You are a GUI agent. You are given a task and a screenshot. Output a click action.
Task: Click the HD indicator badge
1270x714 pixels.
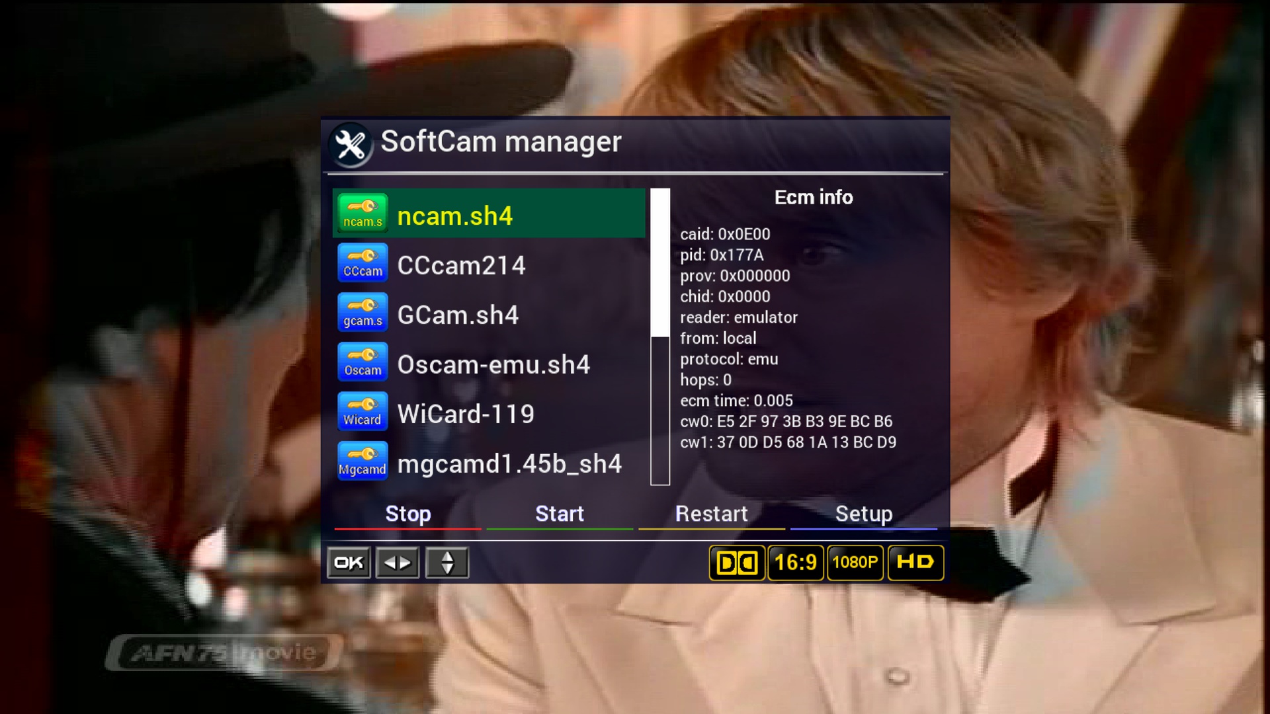(x=915, y=563)
